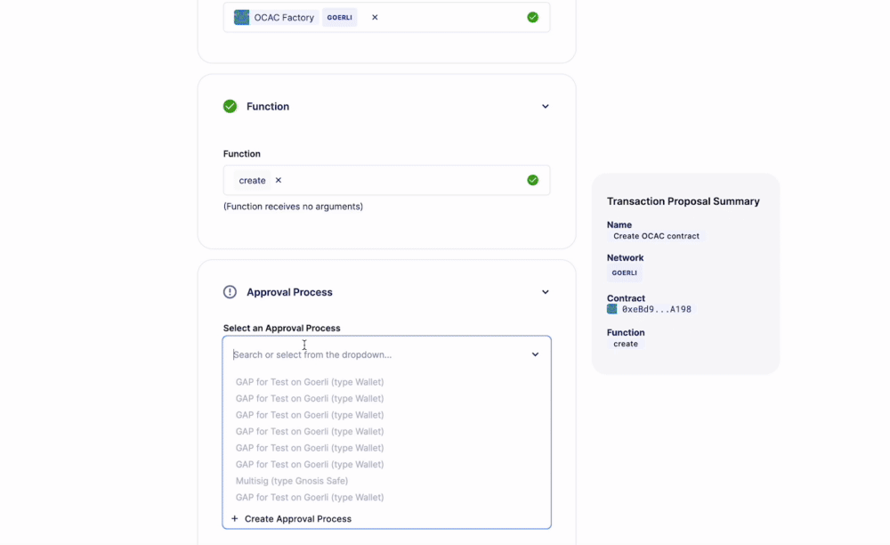
Task: Click the green checkmark on the OCAC Factory field
Action: 532,16
